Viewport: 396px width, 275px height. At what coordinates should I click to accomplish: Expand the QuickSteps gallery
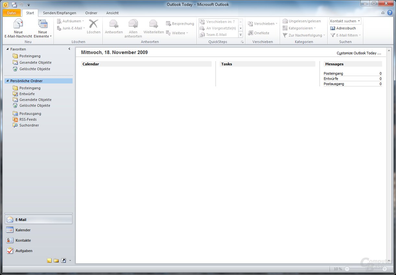(x=241, y=35)
